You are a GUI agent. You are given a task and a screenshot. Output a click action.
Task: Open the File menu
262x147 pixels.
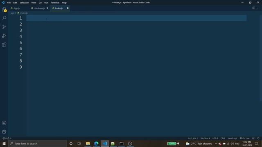pos(9,2)
